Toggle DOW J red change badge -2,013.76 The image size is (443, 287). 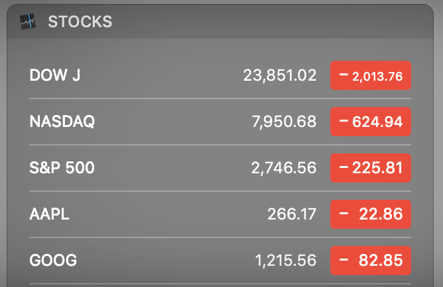(371, 75)
